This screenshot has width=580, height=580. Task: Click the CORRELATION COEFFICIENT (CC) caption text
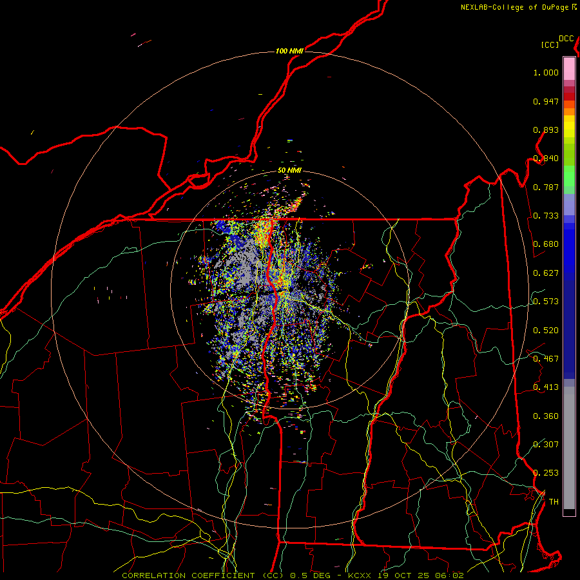point(202,575)
